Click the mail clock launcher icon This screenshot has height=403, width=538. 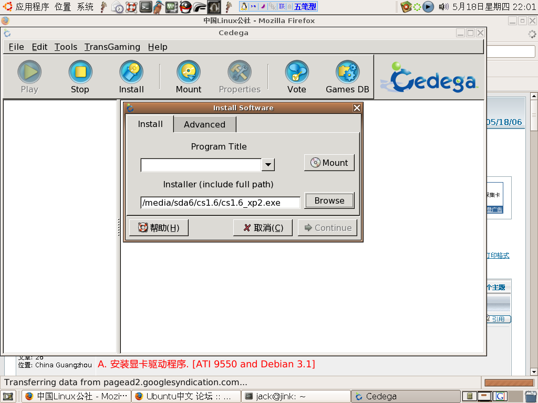(118, 7)
